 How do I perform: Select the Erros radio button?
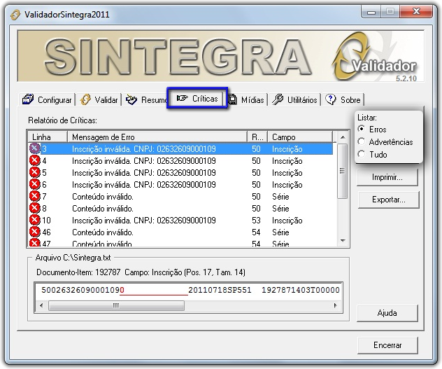(x=362, y=129)
